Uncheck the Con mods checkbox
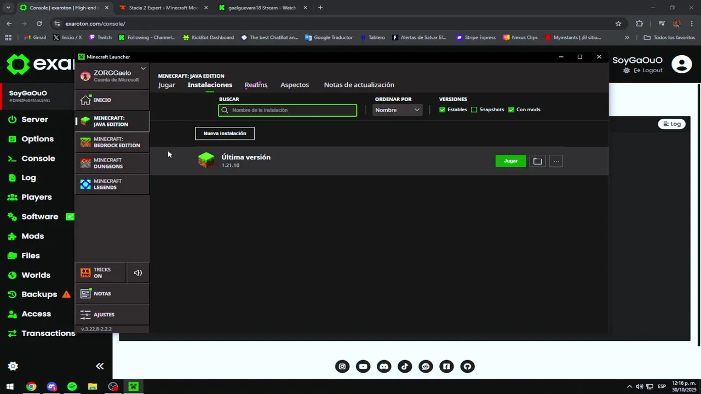 pyautogui.click(x=511, y=109)
